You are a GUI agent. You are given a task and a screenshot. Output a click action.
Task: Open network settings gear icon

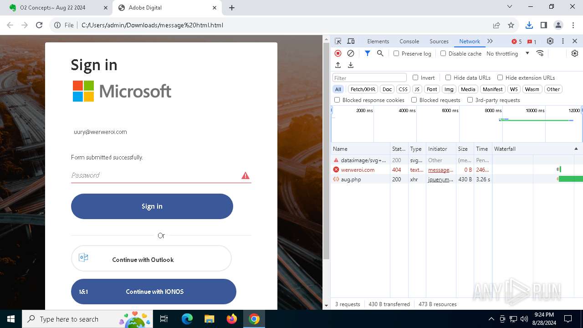[x=575, y=53]
